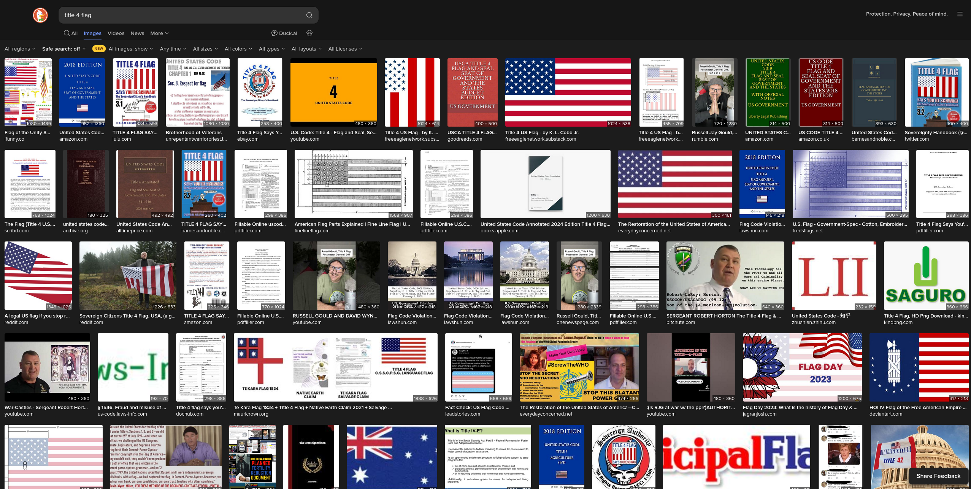
Task: Open the News tab
Action: tap(137, 33)
